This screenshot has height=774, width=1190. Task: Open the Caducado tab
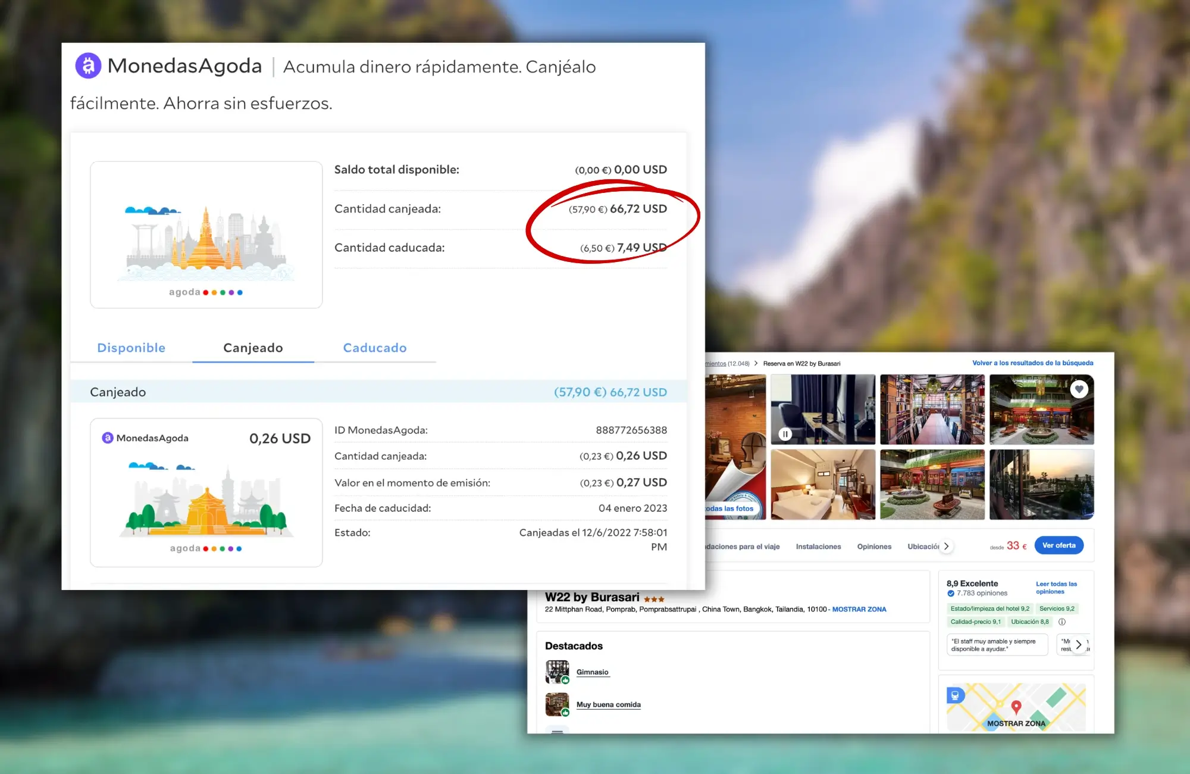coord(375,348)
